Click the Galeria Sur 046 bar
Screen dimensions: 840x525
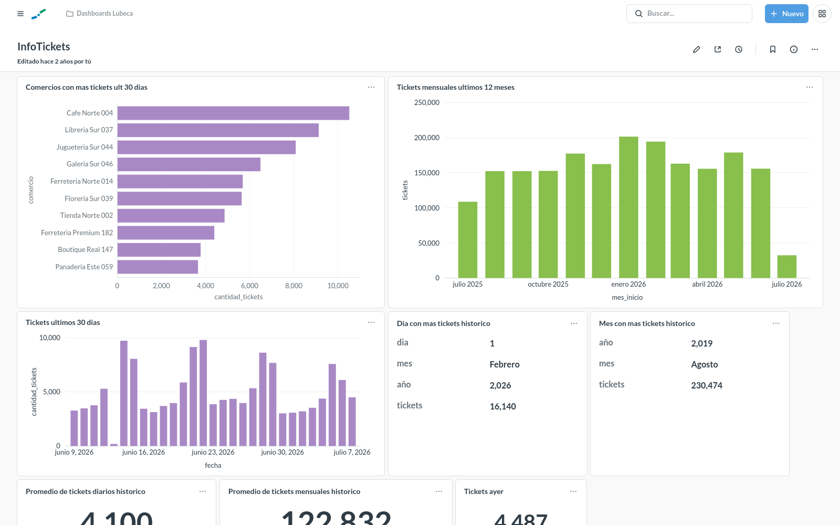coord(189,164)
